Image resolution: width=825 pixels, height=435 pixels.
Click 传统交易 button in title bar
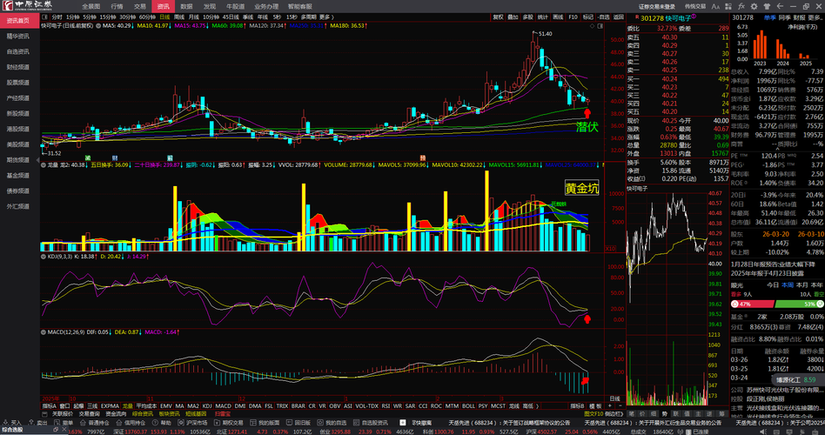click(695, 6)
